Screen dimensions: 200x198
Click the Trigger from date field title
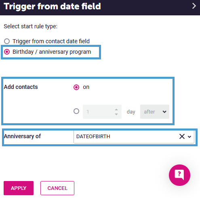(52, 6)
